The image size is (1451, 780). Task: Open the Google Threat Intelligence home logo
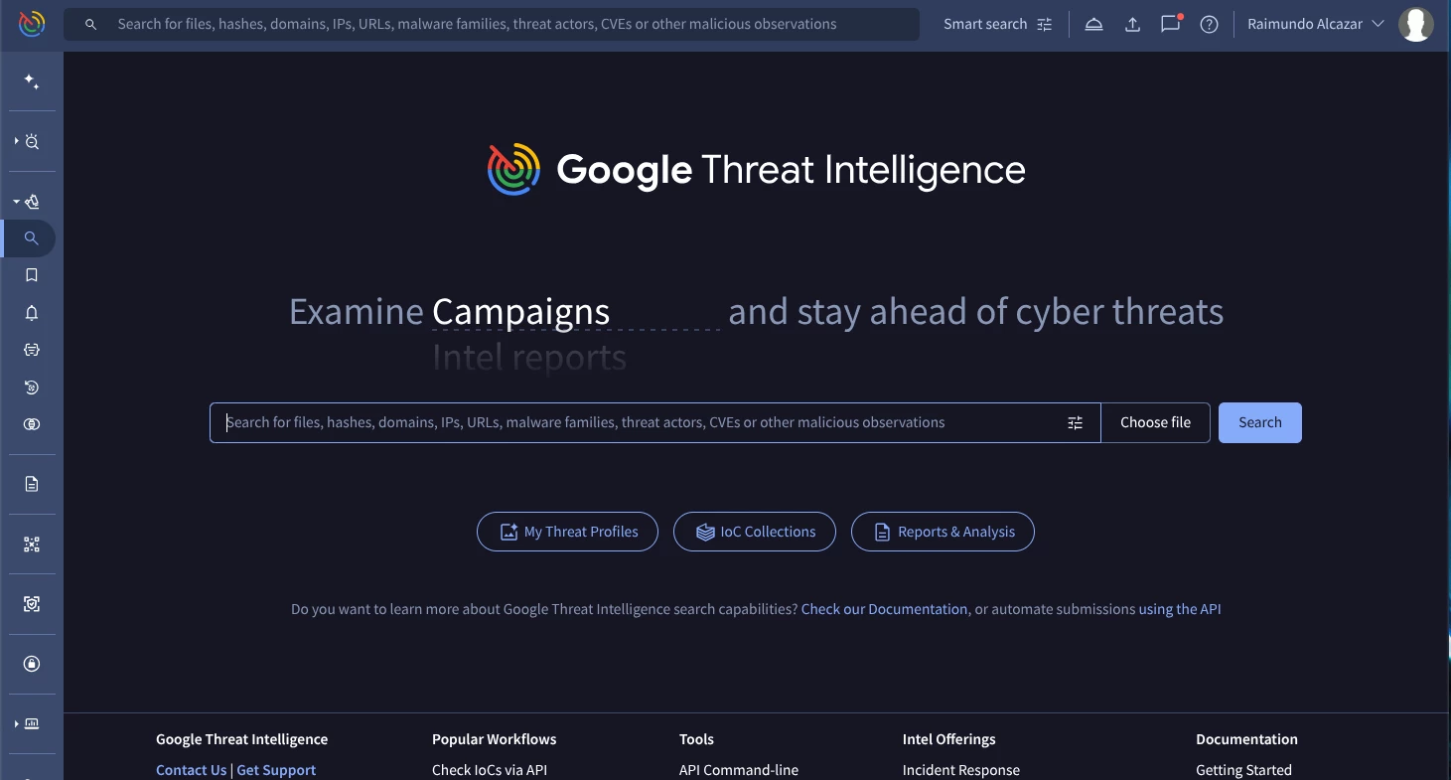coord(32,23)
